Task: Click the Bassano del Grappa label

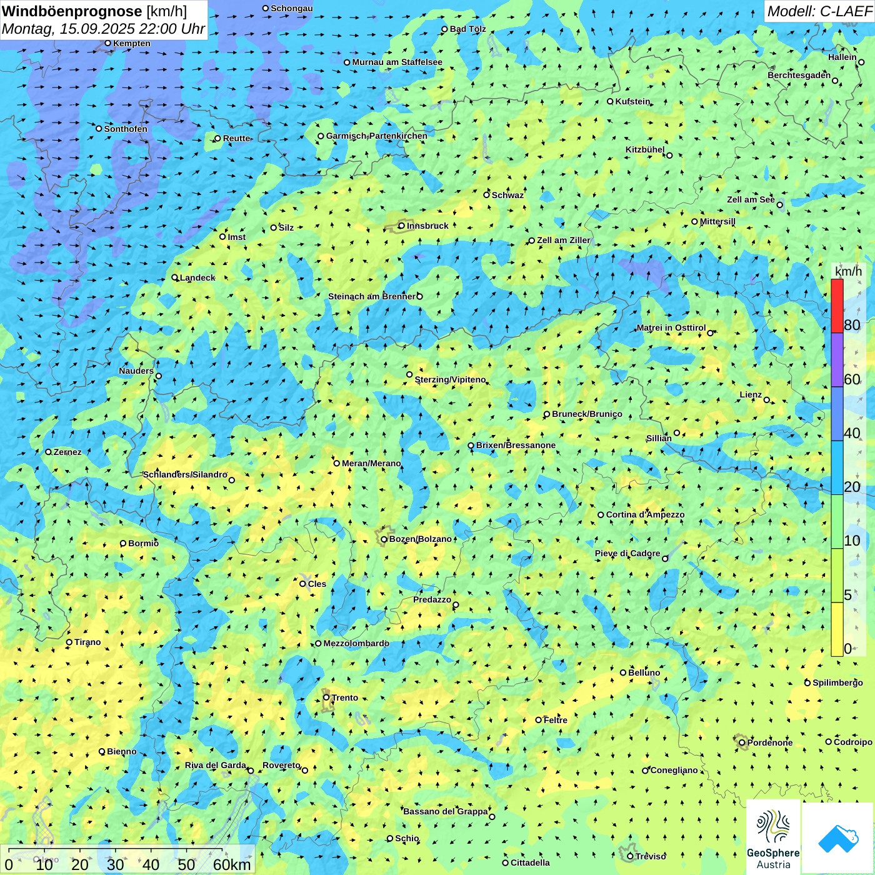Action: tap(446, 811)
